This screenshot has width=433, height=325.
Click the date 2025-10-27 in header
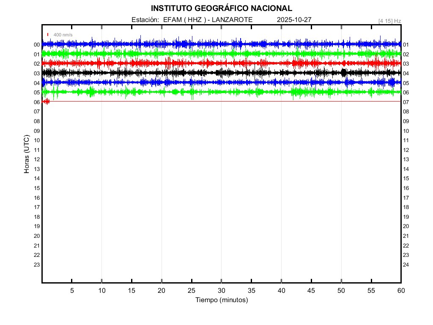[294, 20]
